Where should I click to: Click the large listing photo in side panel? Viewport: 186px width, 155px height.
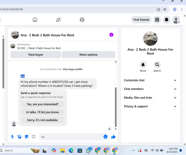point(150,38)
